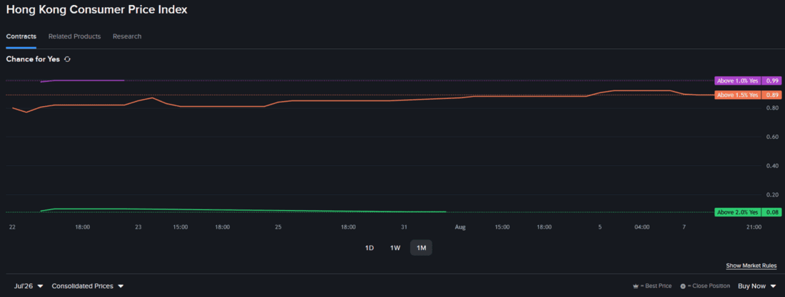Image resolution: width=785 pixels, height=297 pixels.
Task: Open the Jul'26 contract month dropdown
Action: tap(29, 286)
